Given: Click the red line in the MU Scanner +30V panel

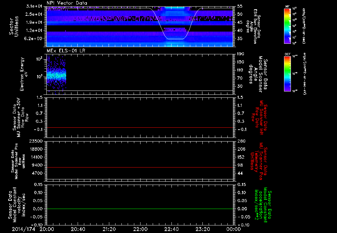Looking at the screenshot, I should (140, 127).
